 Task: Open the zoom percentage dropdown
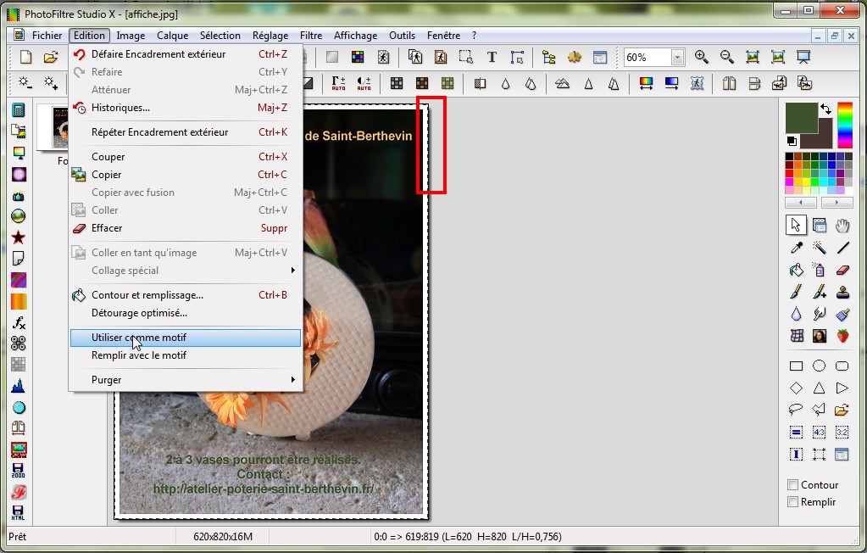(677, 57)
